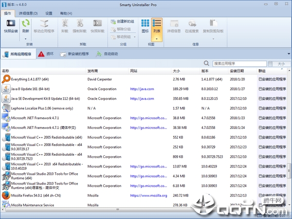The height and width of the screenshot is (219, 292).
Task: Click the Visual C++ 2005 Redistributable icon
Action: coord(6,137)
